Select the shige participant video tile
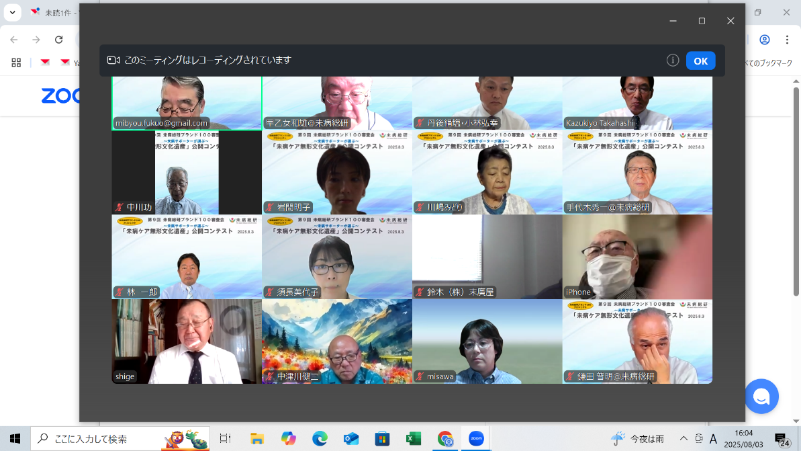The width and height of the screenshot is (801, 451). [187, 341]
